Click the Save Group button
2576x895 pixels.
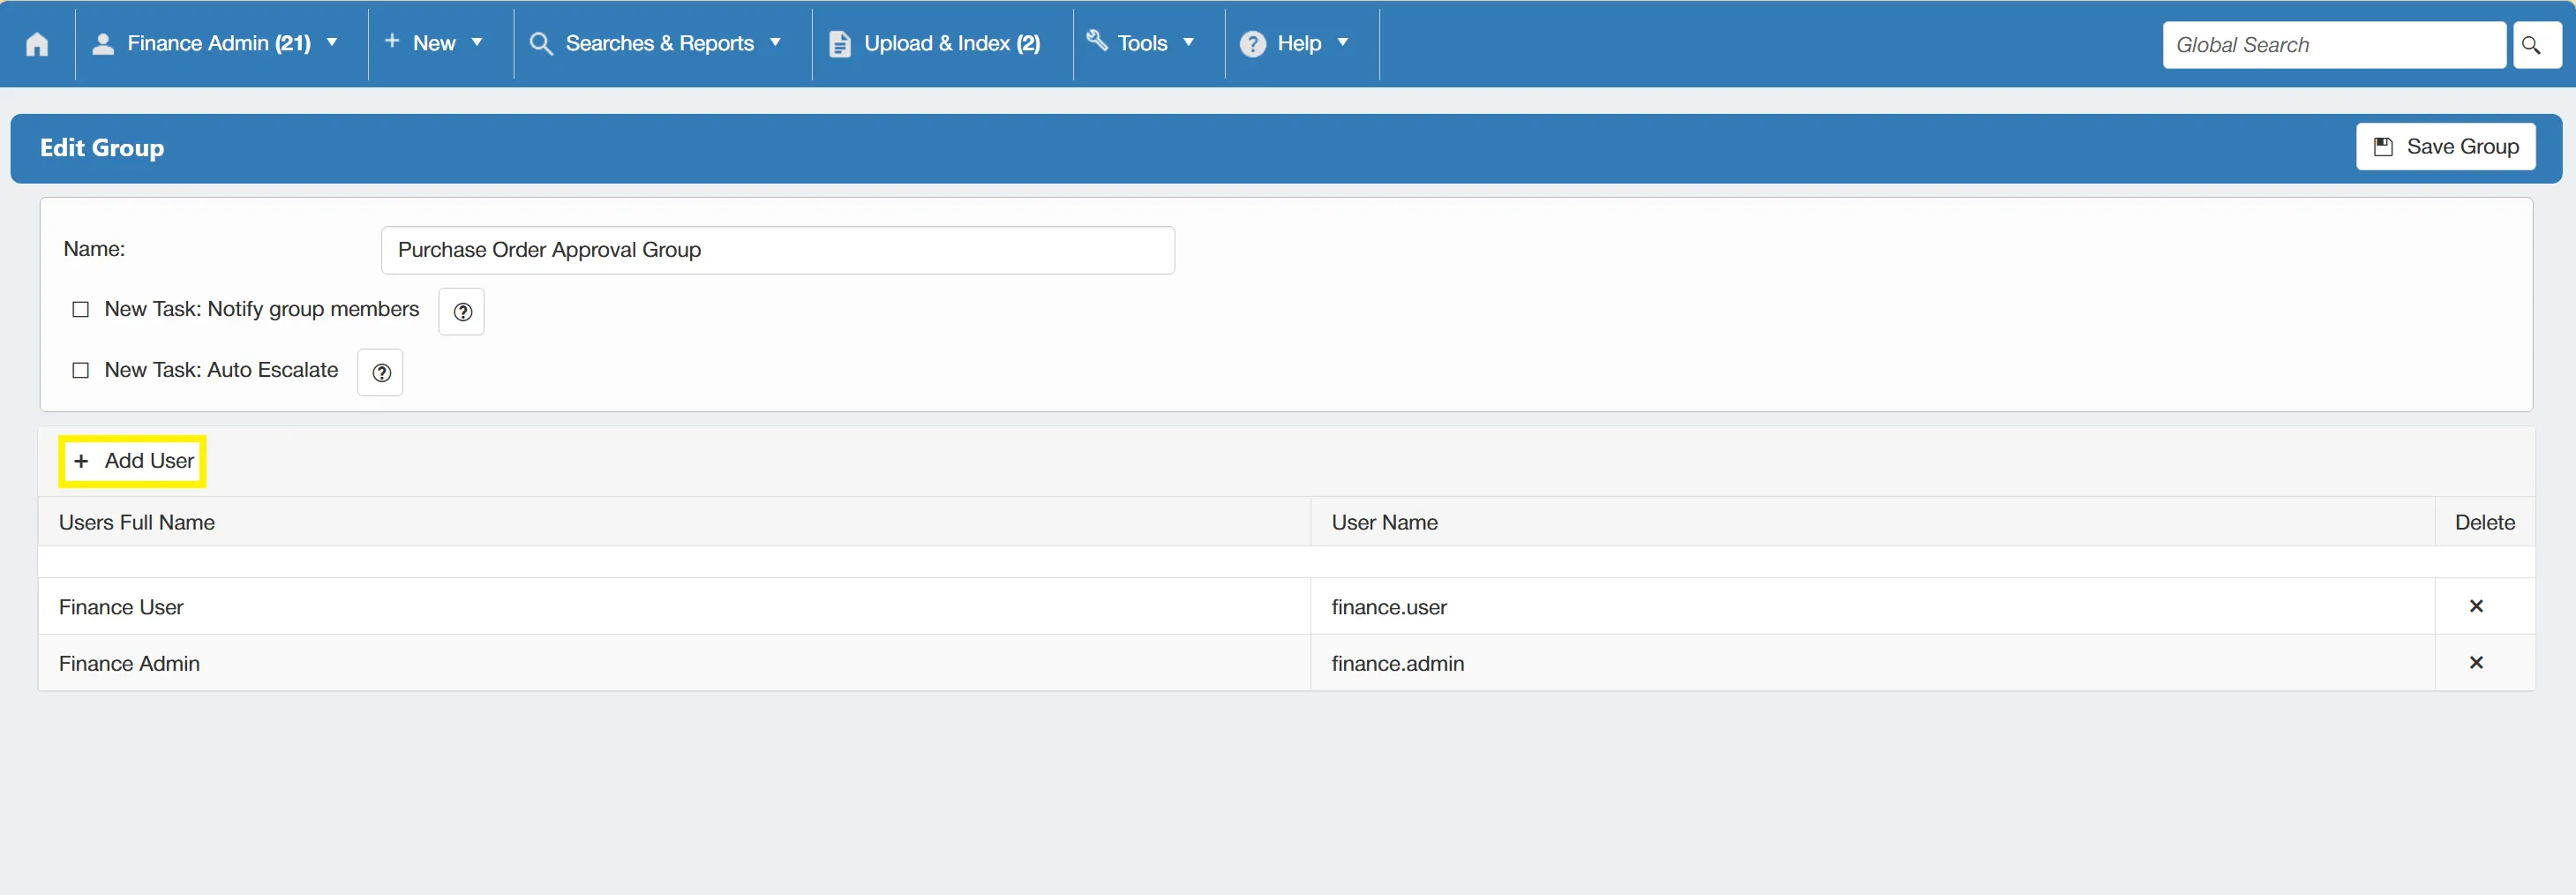coord(2445,147)
